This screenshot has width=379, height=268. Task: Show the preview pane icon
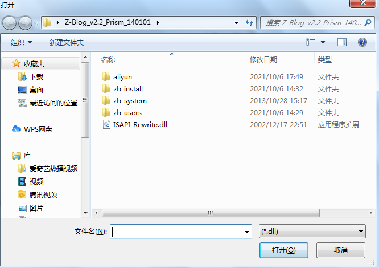pyautogui.click(x=342, y=42)
